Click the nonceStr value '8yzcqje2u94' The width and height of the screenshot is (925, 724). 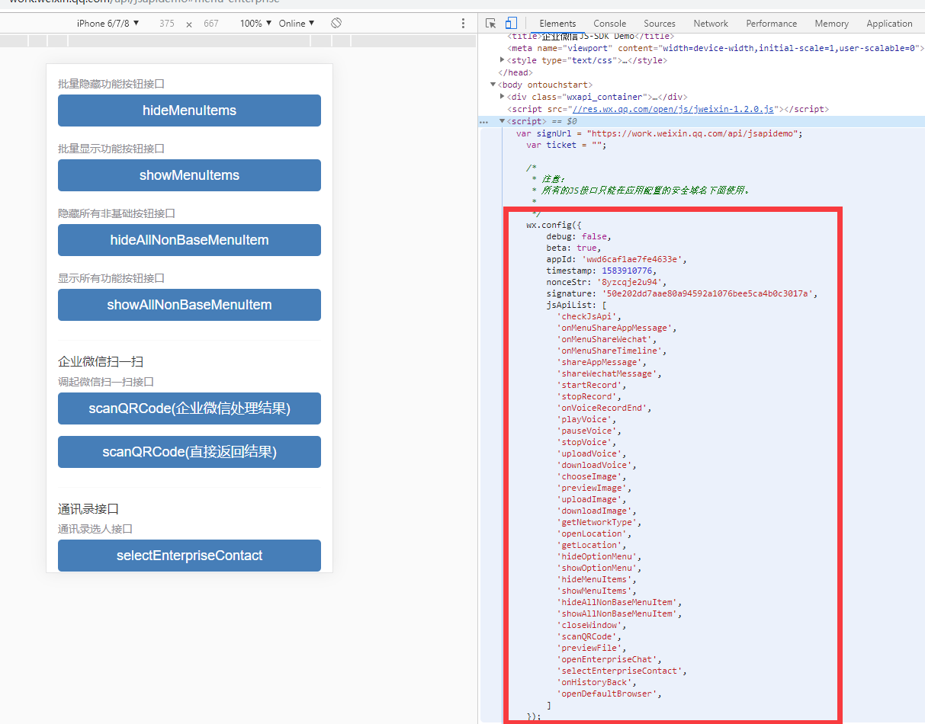click(x=630, y=282)
